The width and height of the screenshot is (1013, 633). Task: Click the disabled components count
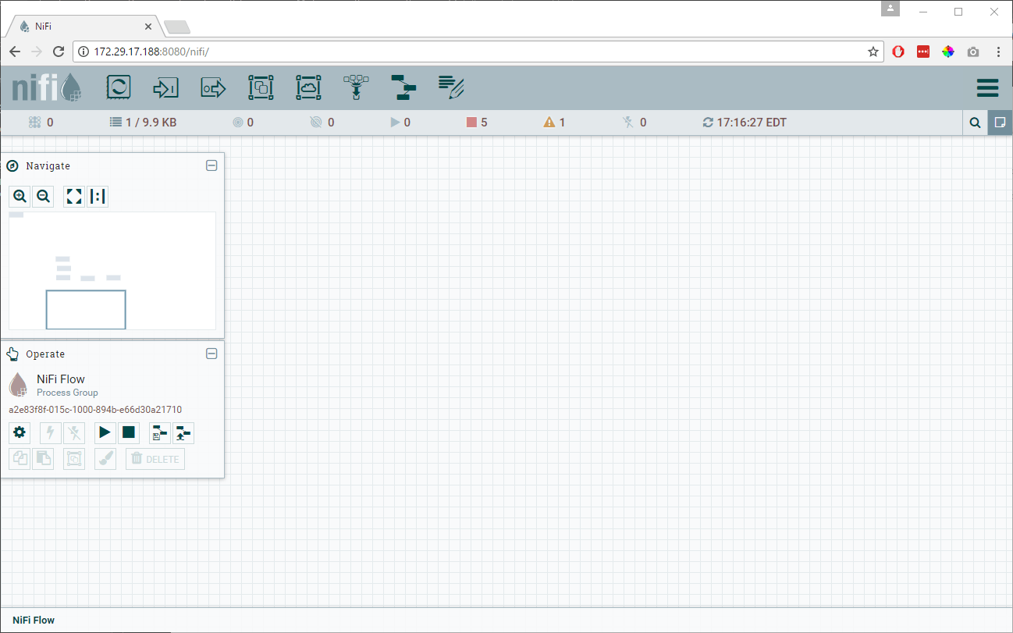pyautogui.click(x=634, y=123)
